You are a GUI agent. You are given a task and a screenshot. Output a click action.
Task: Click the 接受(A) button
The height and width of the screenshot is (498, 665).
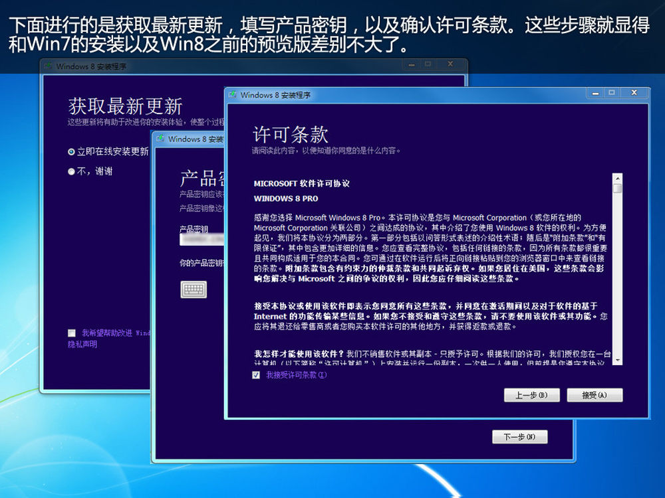pyautogui.click(x=595, y=395)
